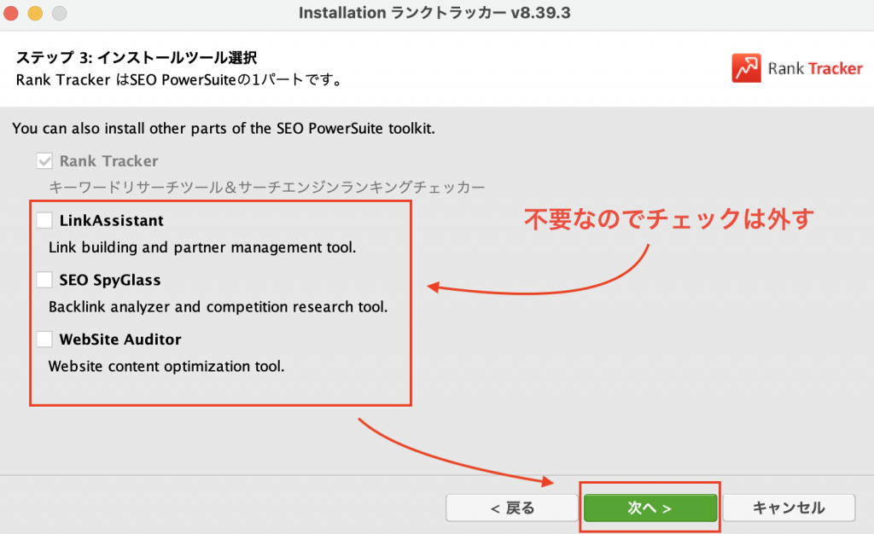The height and width of the screenshot is (534, 874).
Task: Click the 'WebSite Auditor' label text
Action: pyautogui.click(x=120, y=340)
